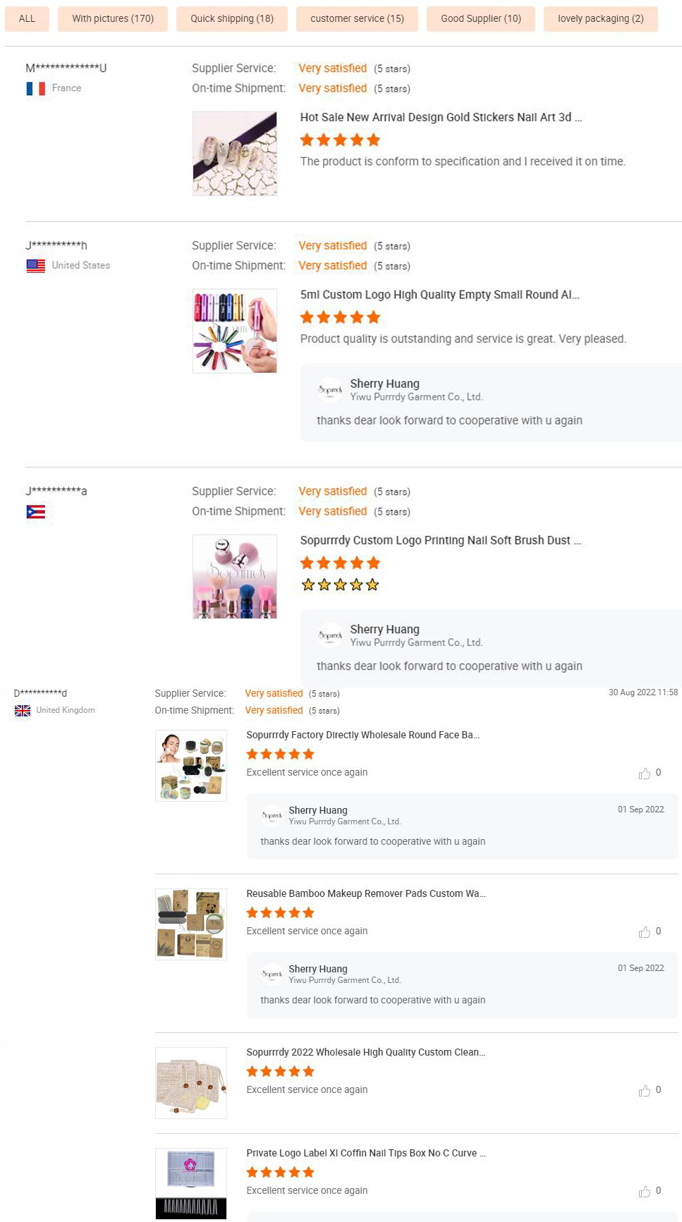The height and width of the screenshot is (1222, 682).
Task: Click the France flag icon
Action: tap(36, 87)
